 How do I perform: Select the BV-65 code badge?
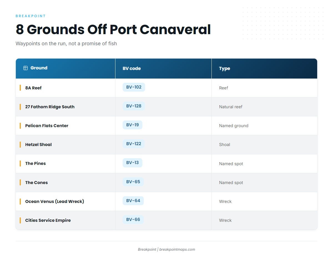(133, 182)
